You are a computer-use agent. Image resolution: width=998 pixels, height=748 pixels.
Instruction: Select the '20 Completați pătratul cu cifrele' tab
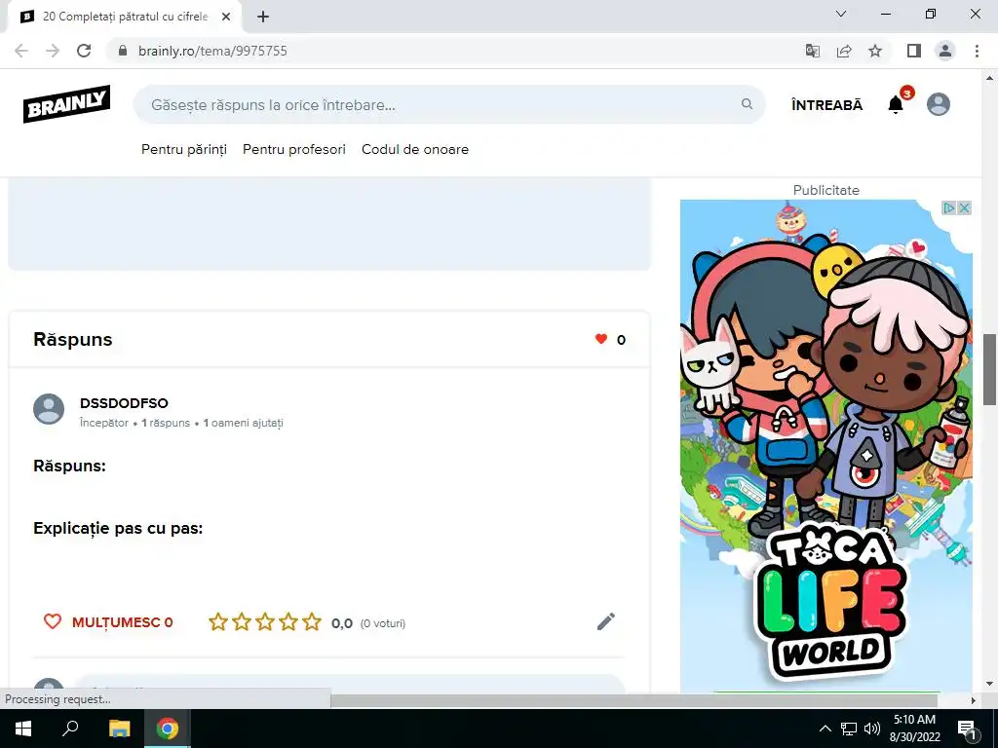click(124, 17)
